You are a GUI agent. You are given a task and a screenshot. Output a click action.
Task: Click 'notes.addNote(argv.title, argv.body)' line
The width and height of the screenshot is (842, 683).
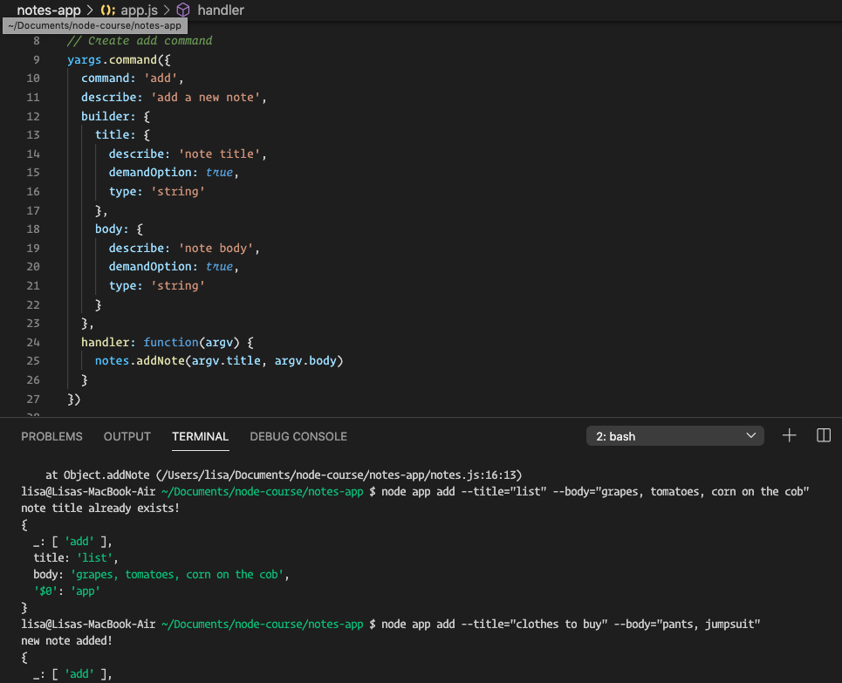click(x=219, y=361)
